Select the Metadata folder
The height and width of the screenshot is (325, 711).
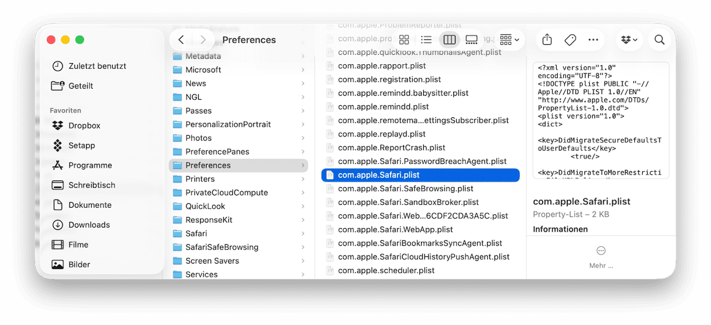click(239, 56)
